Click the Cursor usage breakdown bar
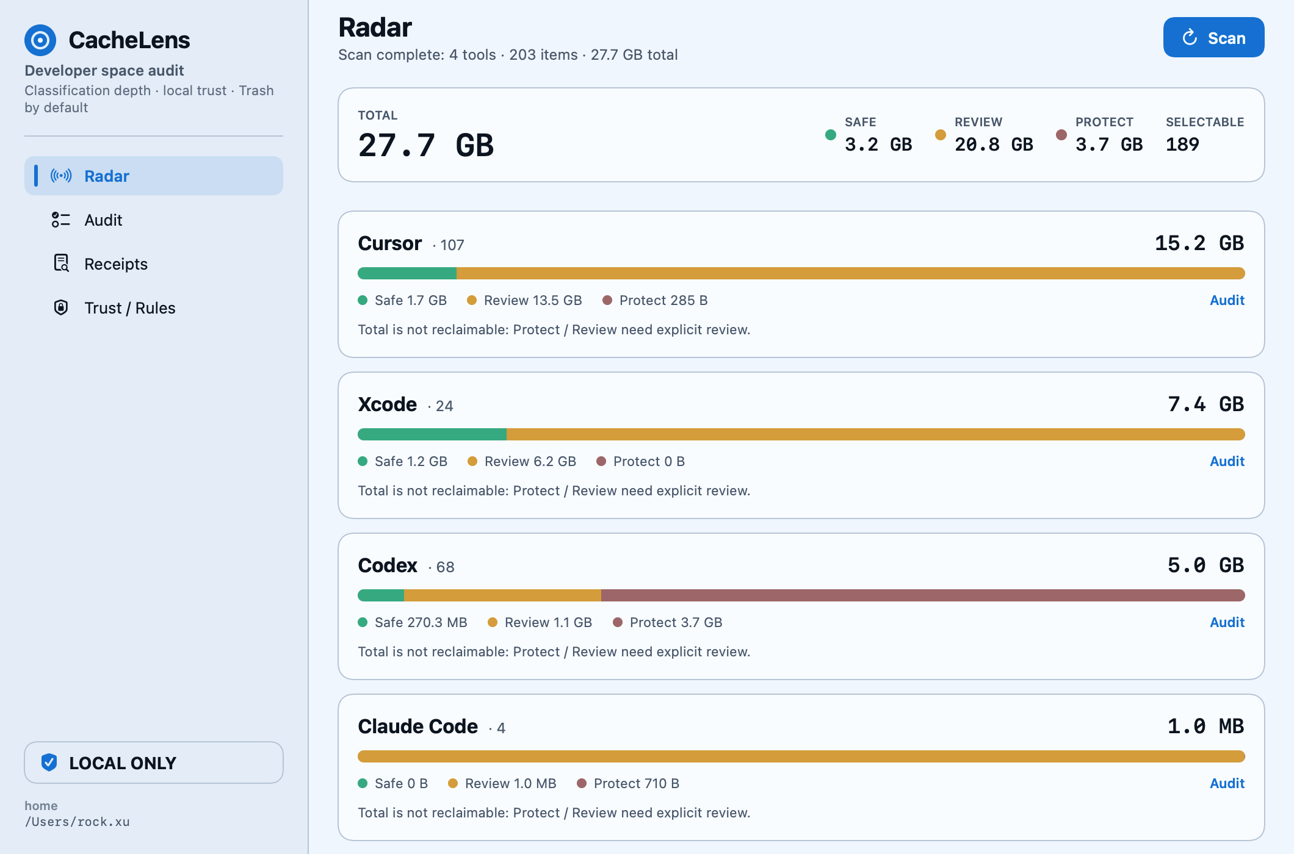 [x=801, y=273]
